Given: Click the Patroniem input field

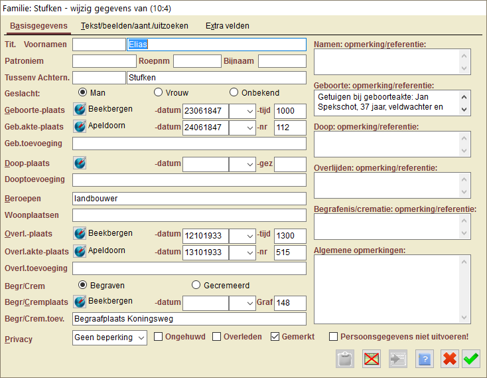Looking at the screenshot, I should pyautogui.click(x=104, y=61).
